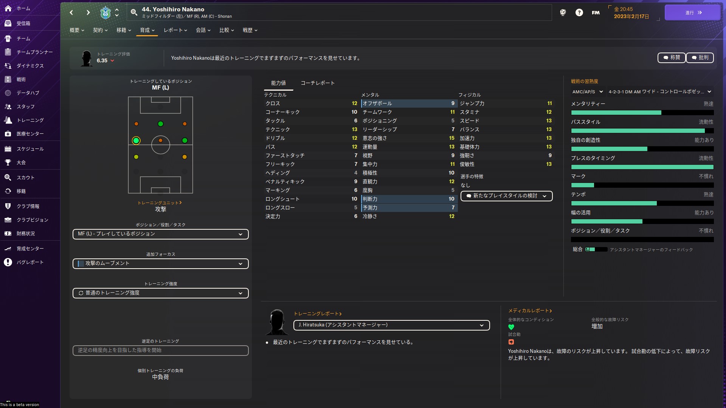Open the FM menu icon
726x408 pixels.
tap(596, 12)
